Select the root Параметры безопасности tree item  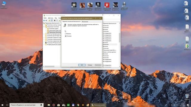52,23
